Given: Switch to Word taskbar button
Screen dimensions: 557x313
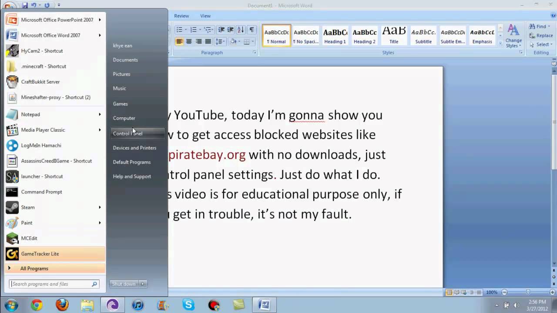Looking at the screenshot, I should [x=264, y=305].
